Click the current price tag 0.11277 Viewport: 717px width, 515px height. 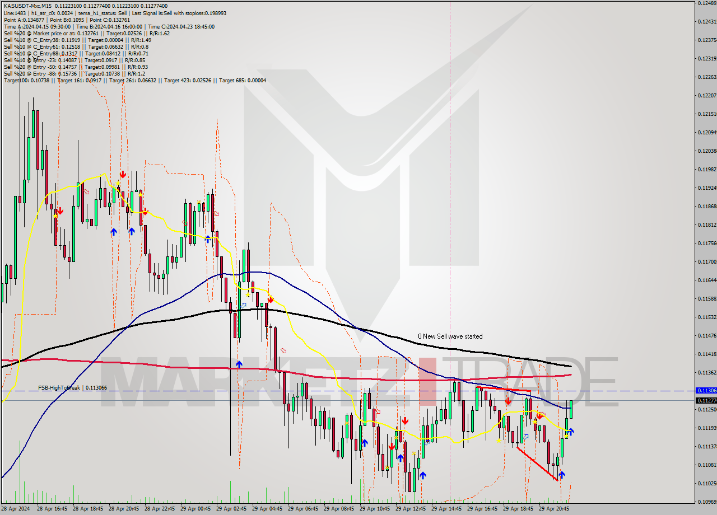click(x=705, y=400)
